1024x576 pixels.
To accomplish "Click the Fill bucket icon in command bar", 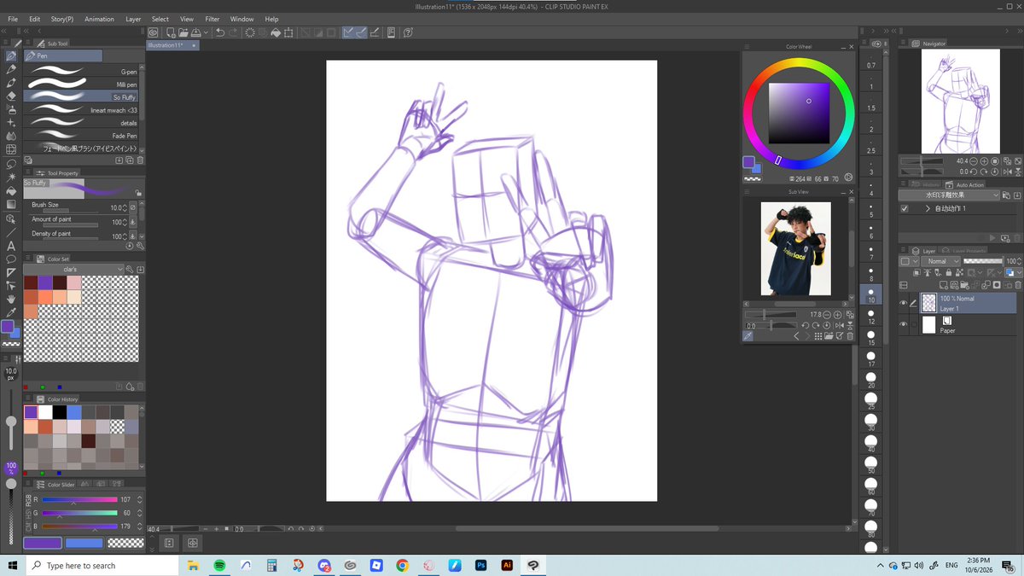I will [x=276, y=32].
